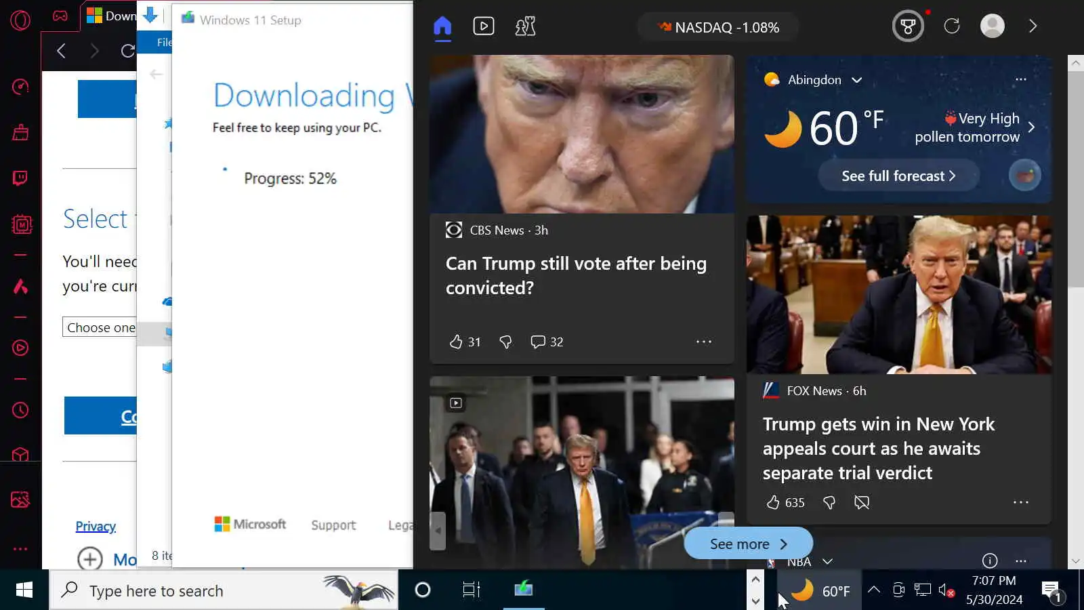The width and height of the screenshot is (1084, 610).
Task: Open GX Corner gamepad icon
Action: (60, 16)
